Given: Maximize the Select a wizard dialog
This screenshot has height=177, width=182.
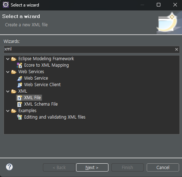Looking at the screenshot, I should point(159,5).
